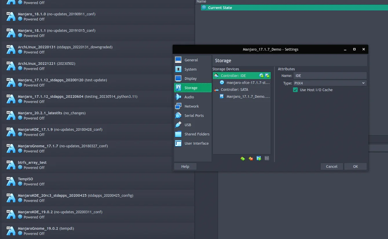Viewport: 388px width, 239px height.
Task: Click the add storage attachment icon below the list
Action: pos(259,159)
